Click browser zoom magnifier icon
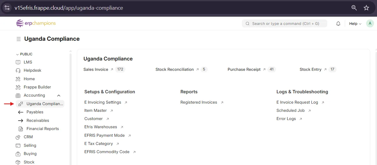377x165 pixels. pos(354,8)
